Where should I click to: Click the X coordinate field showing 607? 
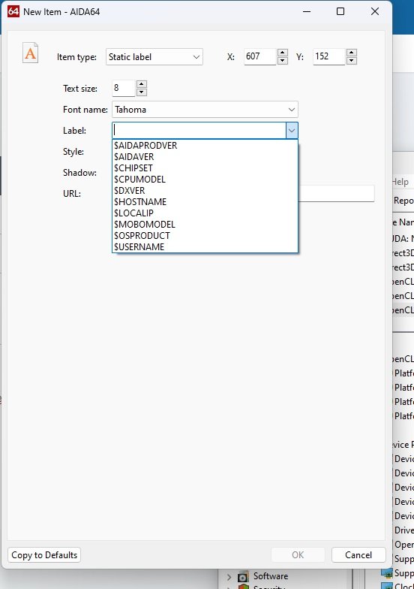tap(260, 57)
